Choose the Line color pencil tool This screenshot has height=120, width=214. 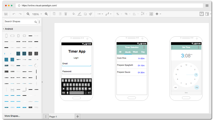tap(79, 14)
